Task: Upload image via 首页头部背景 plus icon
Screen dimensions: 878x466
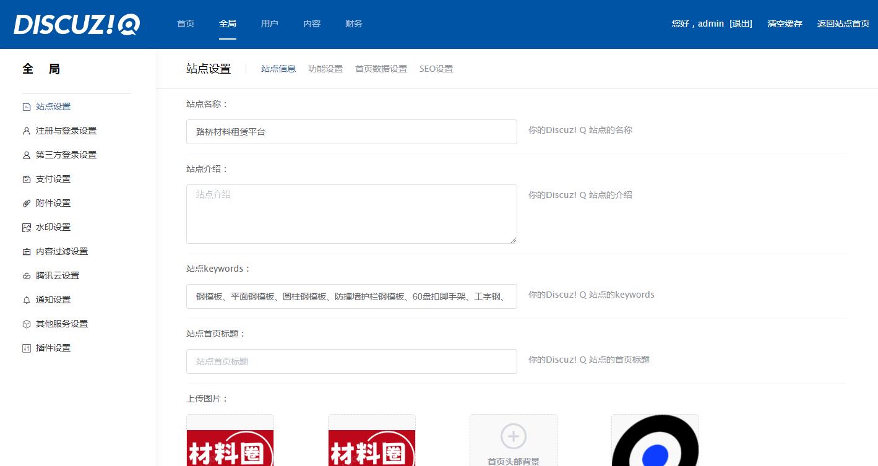Action: coord(513,436)
